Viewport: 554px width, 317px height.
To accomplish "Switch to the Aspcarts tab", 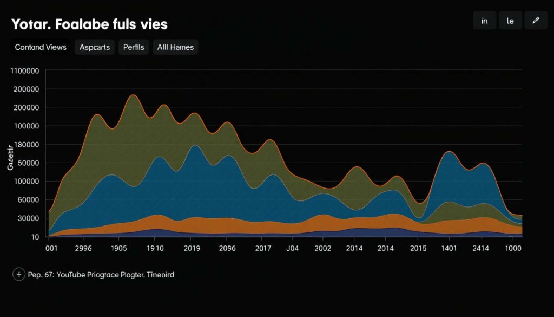I will point(94,47).
